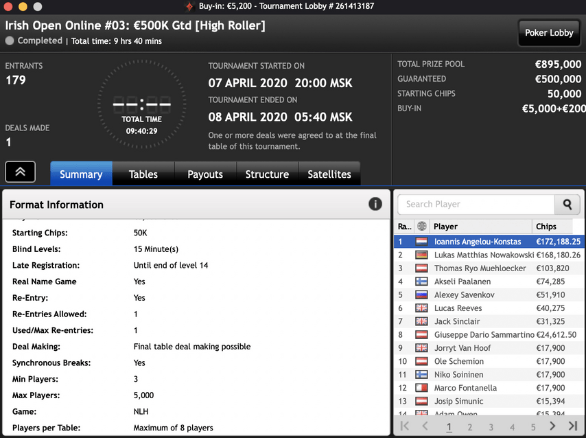Viewport: 586px width, 438px height.
Task: Focus the Search Player field
Action: click(476, 204)
